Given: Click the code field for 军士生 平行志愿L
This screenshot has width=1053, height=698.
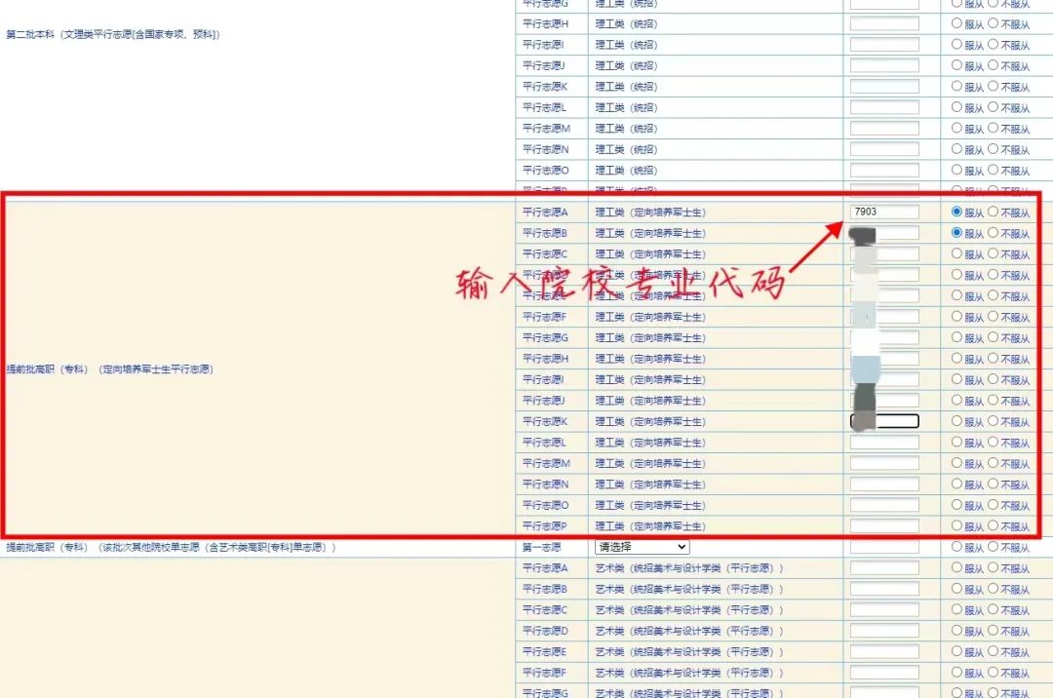Looking at the screenshot, I should pos(884,443).
